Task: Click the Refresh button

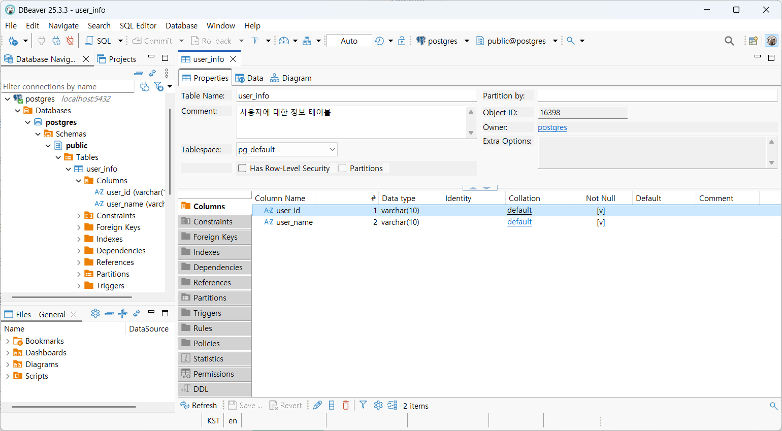Action: pos(199,405)
